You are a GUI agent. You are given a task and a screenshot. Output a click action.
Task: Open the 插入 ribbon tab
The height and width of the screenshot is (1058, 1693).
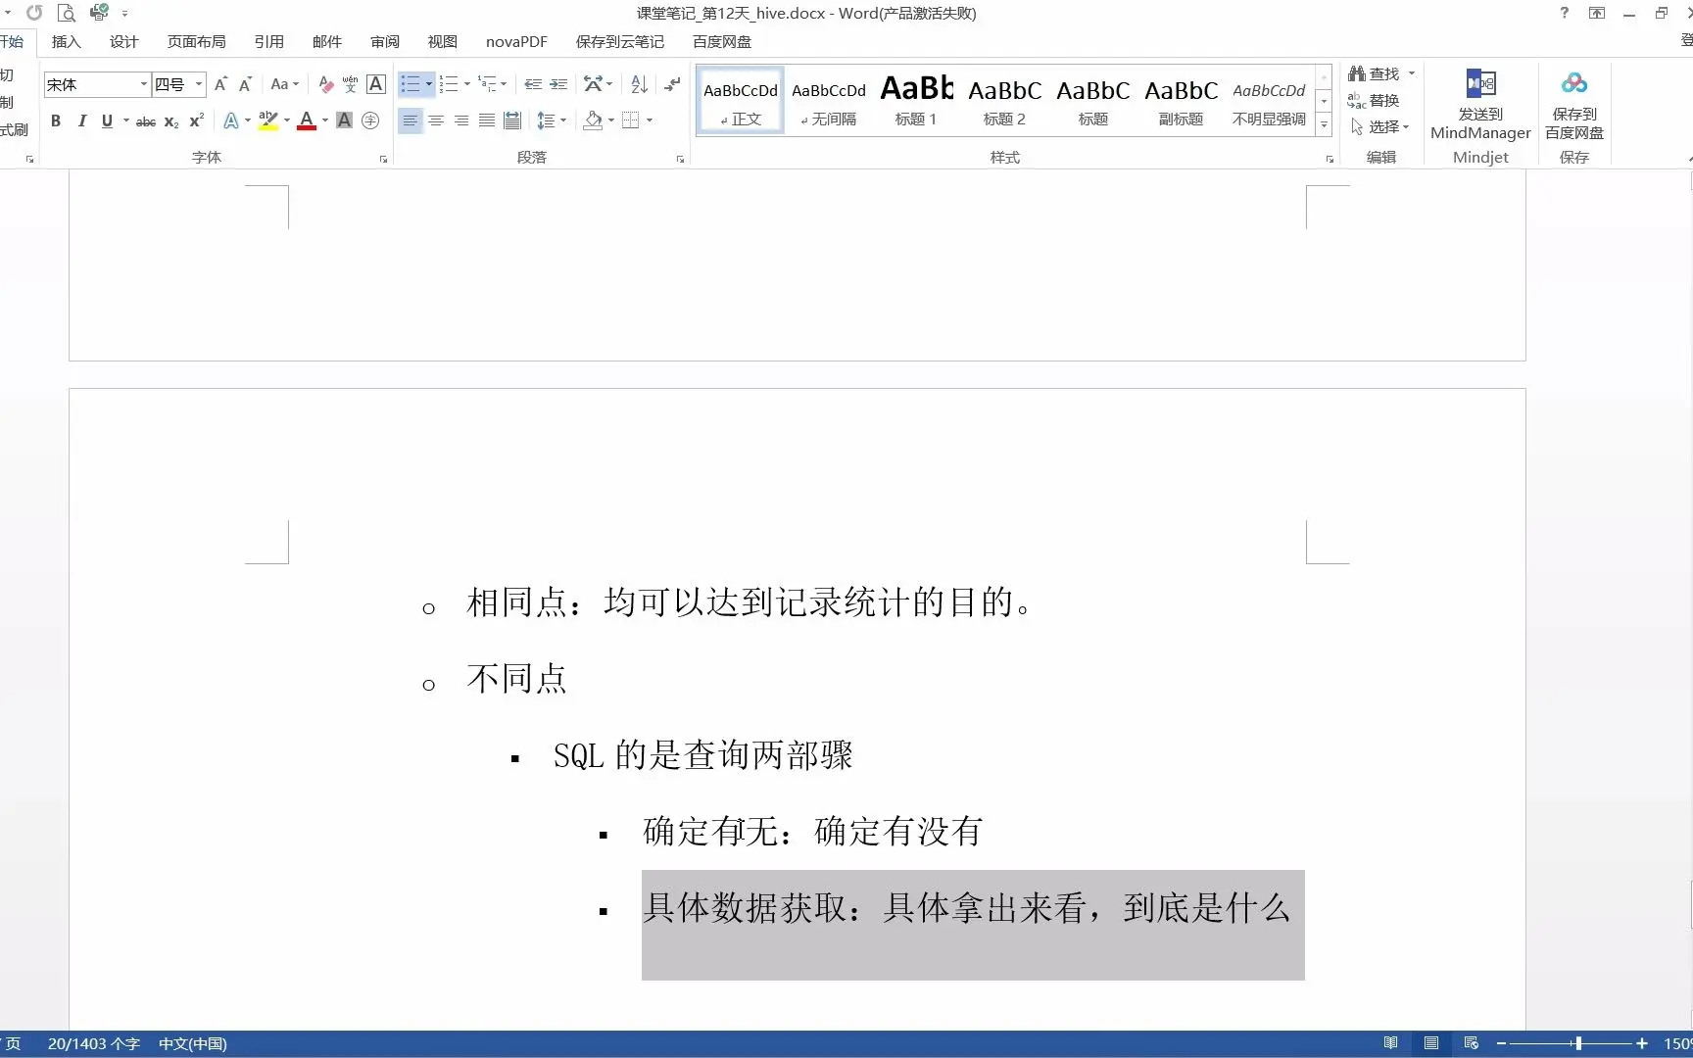67,42
